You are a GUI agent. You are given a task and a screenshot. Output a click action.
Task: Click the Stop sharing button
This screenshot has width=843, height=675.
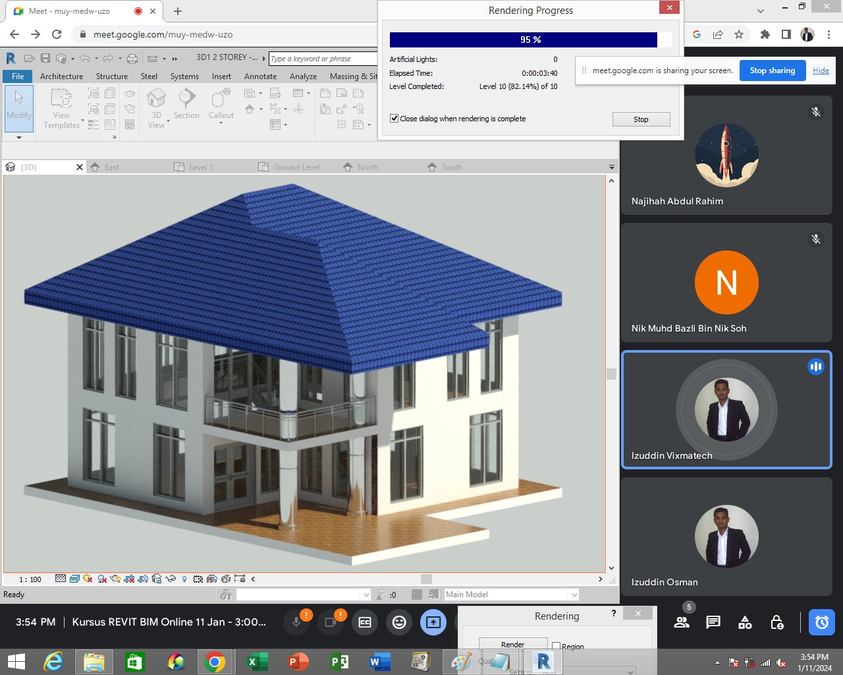pos(773,71)
